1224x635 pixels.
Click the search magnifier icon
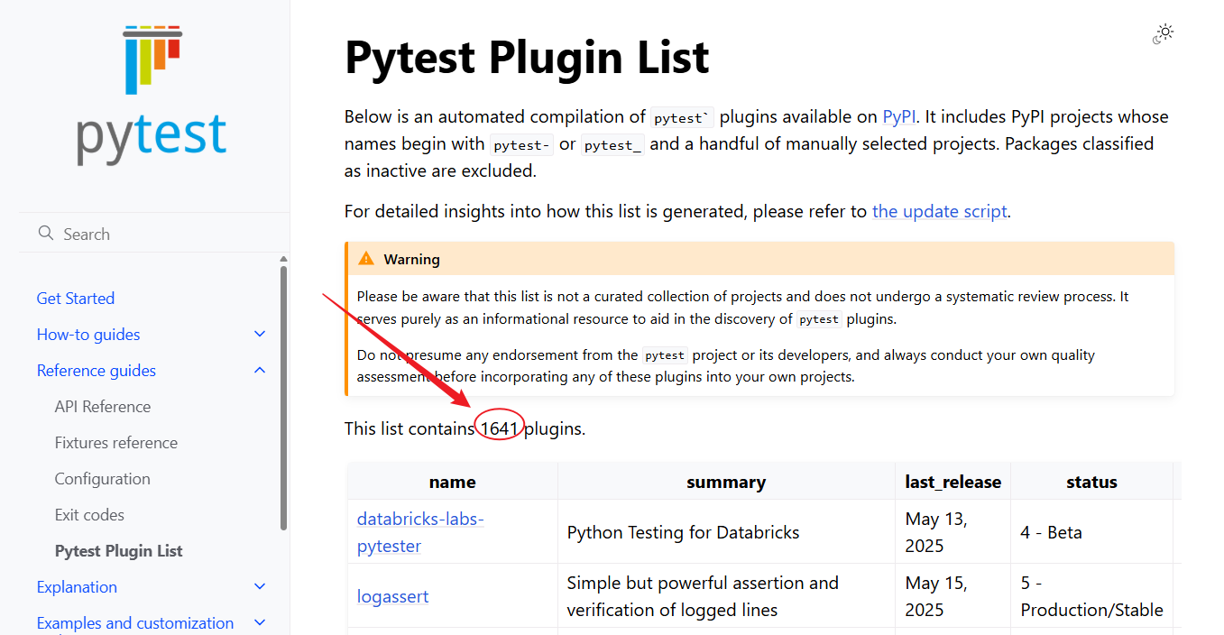46,234
